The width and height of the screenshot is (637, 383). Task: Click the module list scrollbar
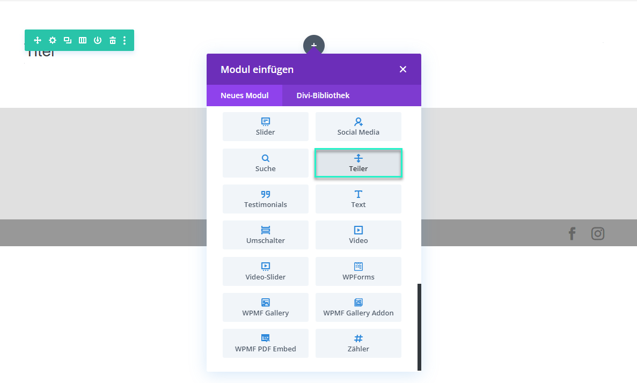(419, 326)
